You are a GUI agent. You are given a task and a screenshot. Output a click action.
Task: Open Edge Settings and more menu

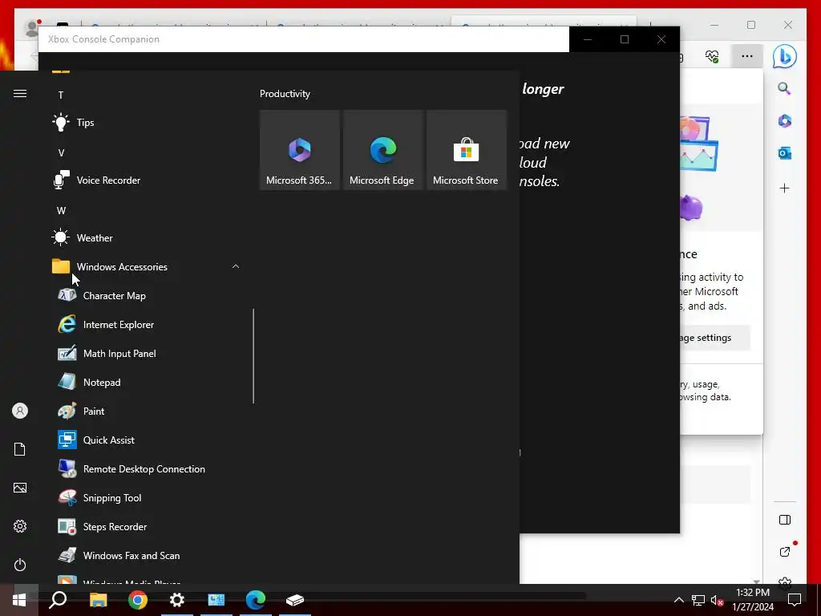[x=747, y=56]
